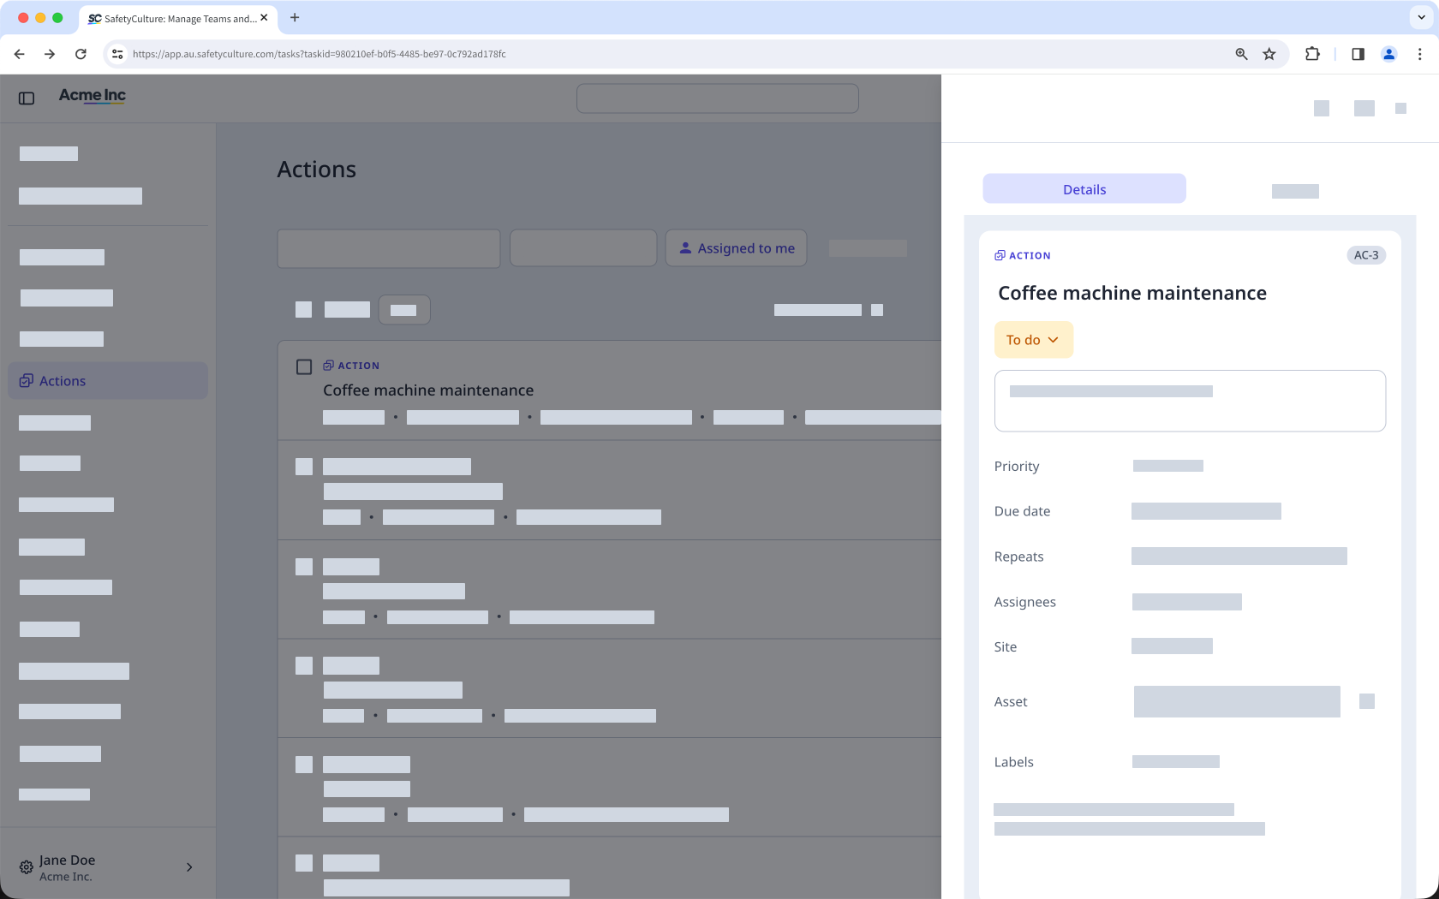
Task: Switch to the Details tab
Action: 1084,189
